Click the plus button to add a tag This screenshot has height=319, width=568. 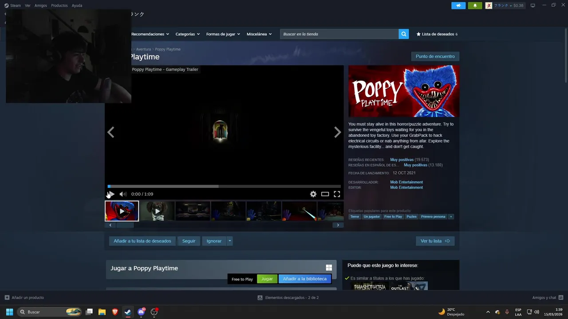451,217
